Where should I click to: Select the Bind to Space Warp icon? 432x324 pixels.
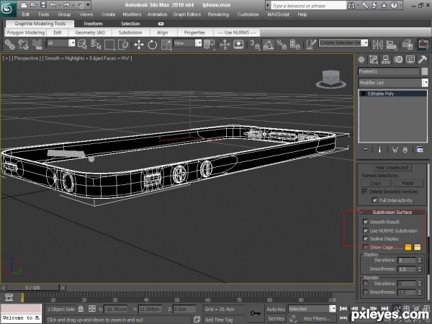[x=37, y=45]
